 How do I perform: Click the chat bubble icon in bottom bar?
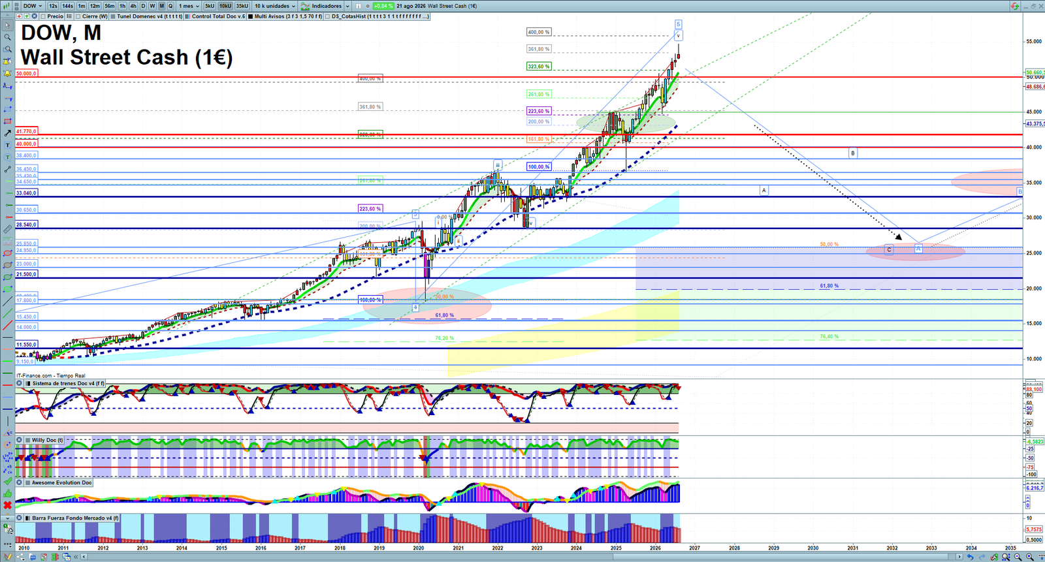pyautogui.click(x=32, y=557)
